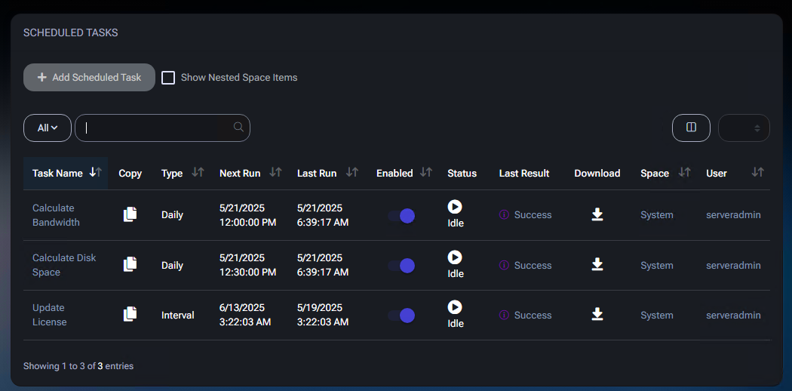Open the Calculate Bandwidth task link
This screenshot has height=391, width=792.
click(x=56, y=214)
